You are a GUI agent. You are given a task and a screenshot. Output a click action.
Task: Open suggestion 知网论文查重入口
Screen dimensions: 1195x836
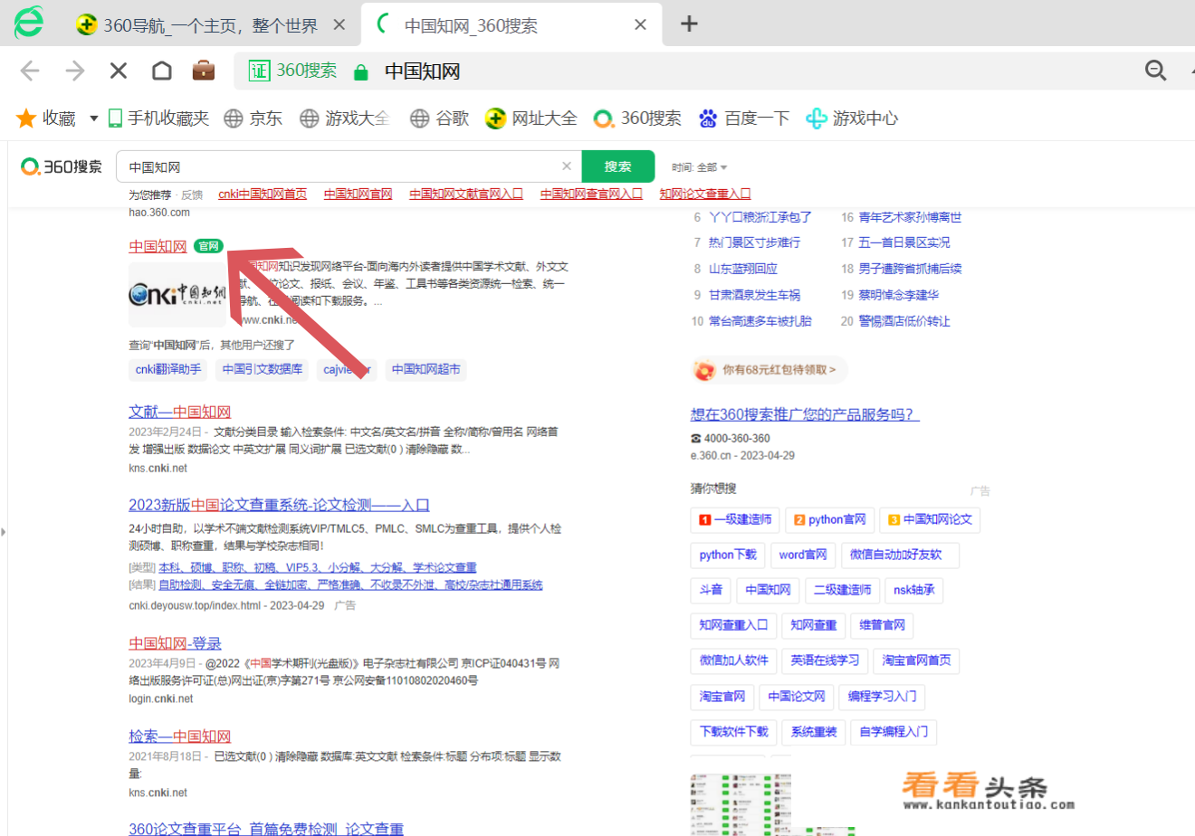(705, 195)
